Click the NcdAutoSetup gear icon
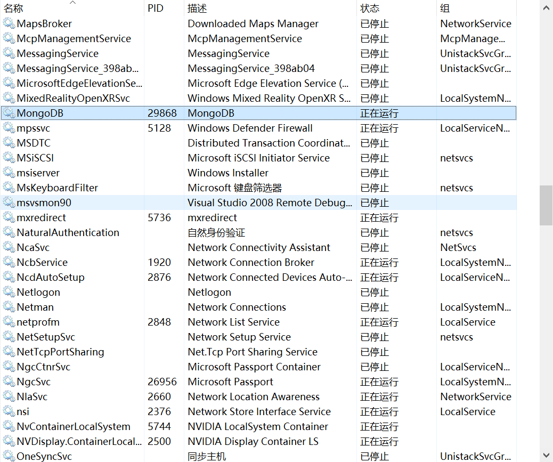This screenshot has width=553, height=462. pos(9,277)
